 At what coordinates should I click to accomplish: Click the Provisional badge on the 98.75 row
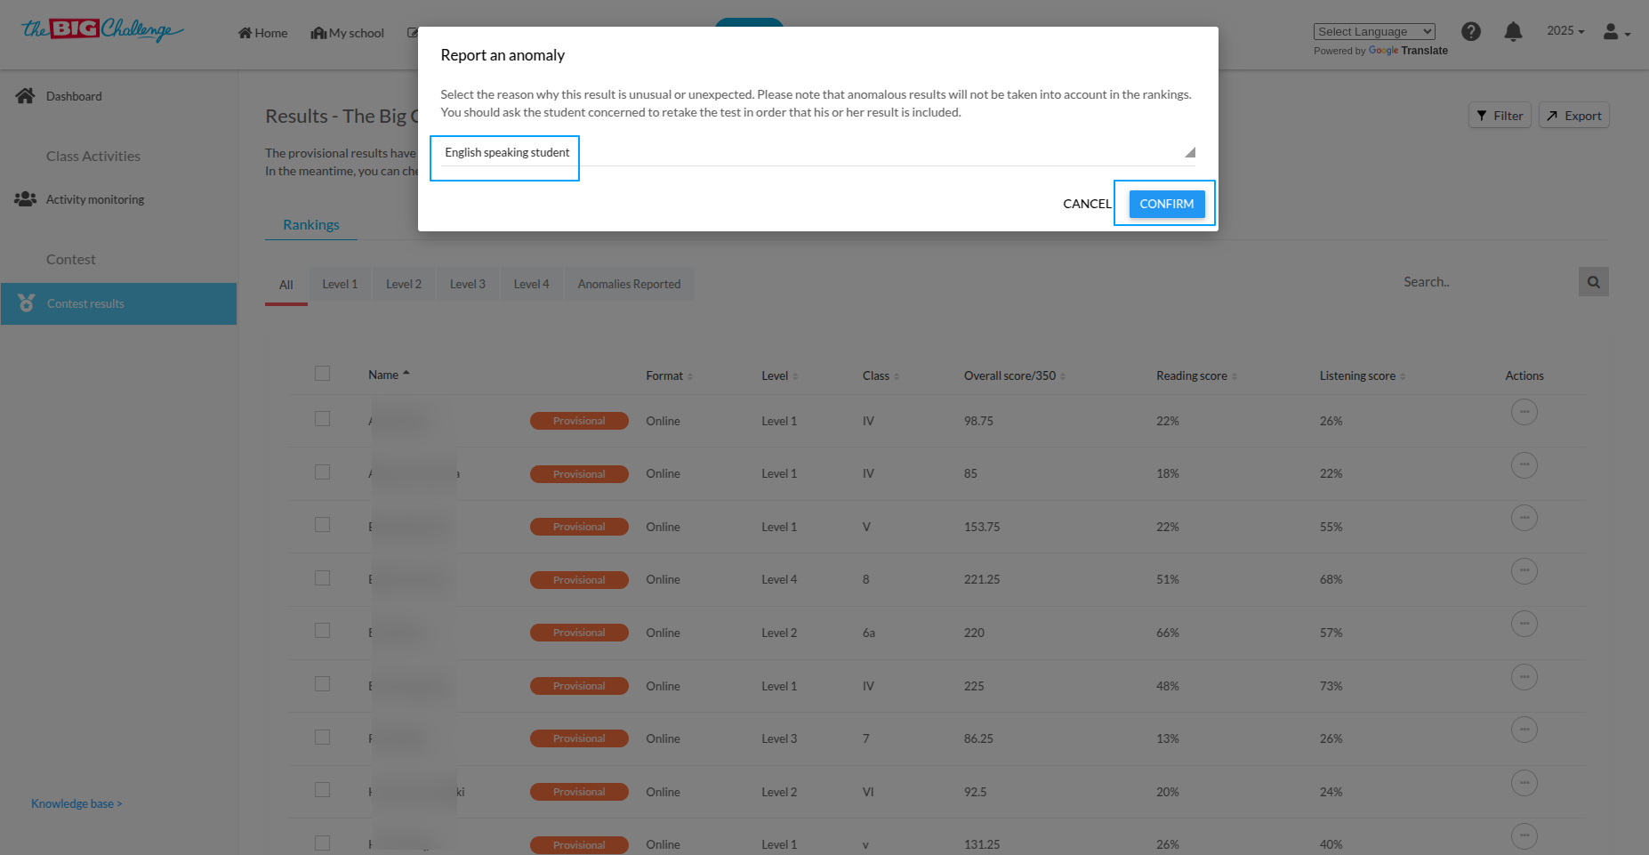click(579, 421)
